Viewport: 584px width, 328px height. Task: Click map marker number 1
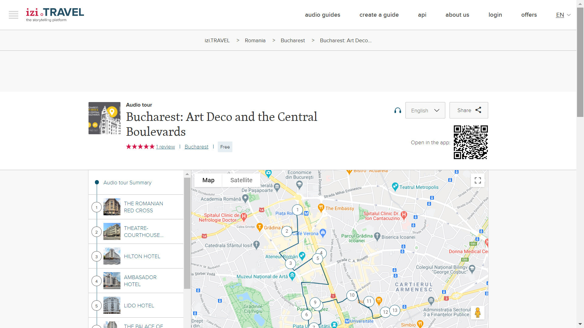pyautogui.click(x=297, y=210)
